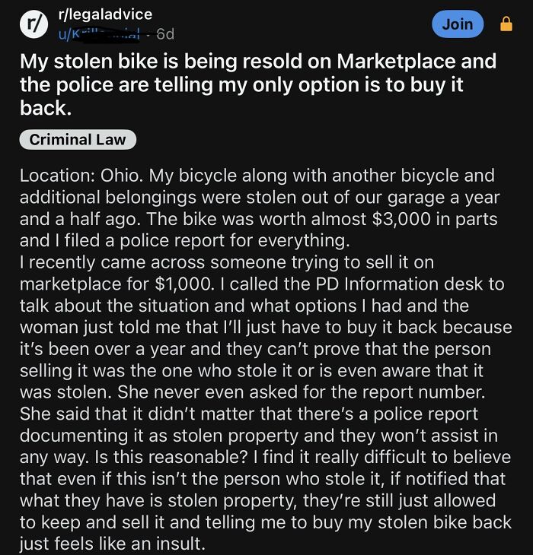This screenshot has height=555, width=533.
Task: Select the 'Location: Ohio.' text in post body
Action: tap(81, 176)
